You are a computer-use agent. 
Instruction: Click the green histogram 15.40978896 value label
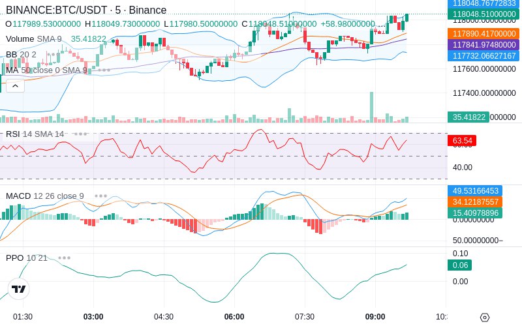[x=475, y=213]
